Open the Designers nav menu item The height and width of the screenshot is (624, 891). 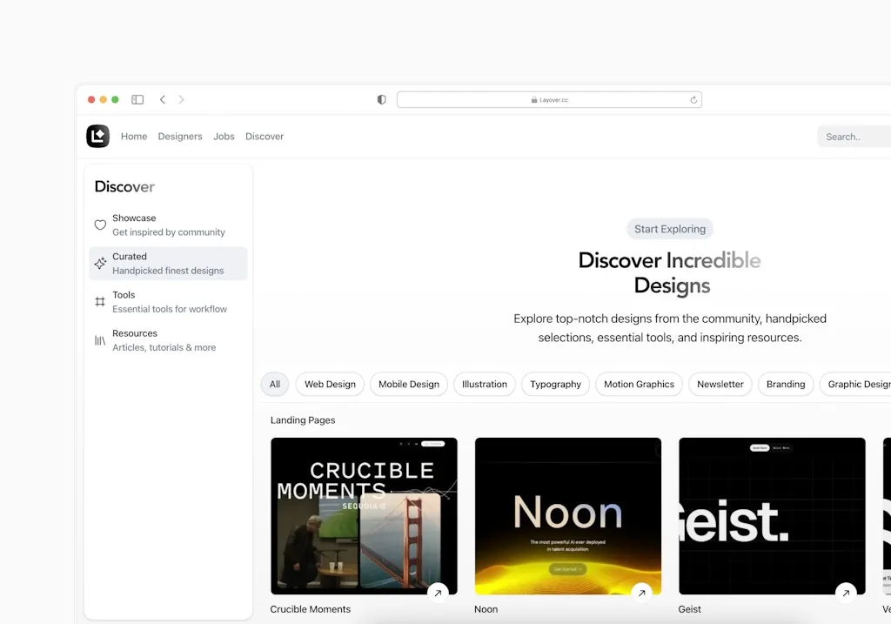(180, 137)
